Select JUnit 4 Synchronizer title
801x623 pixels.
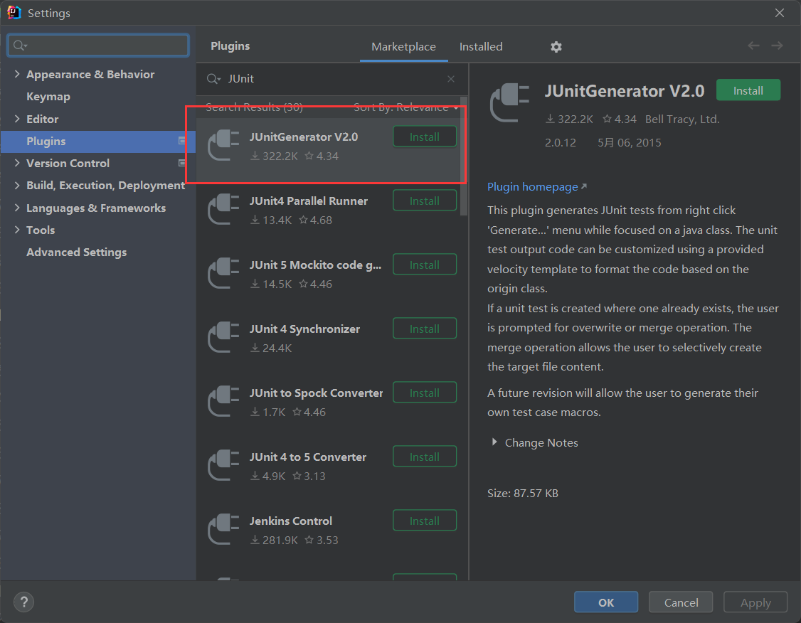click(x=304, y=329)
